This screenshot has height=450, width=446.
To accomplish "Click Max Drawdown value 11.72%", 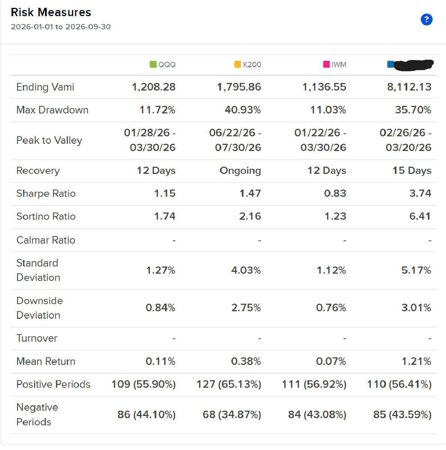I will [x=158, y=110].
